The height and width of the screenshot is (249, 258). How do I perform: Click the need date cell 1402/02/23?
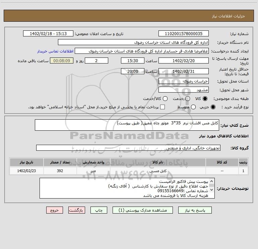click(x=26, y=171)
